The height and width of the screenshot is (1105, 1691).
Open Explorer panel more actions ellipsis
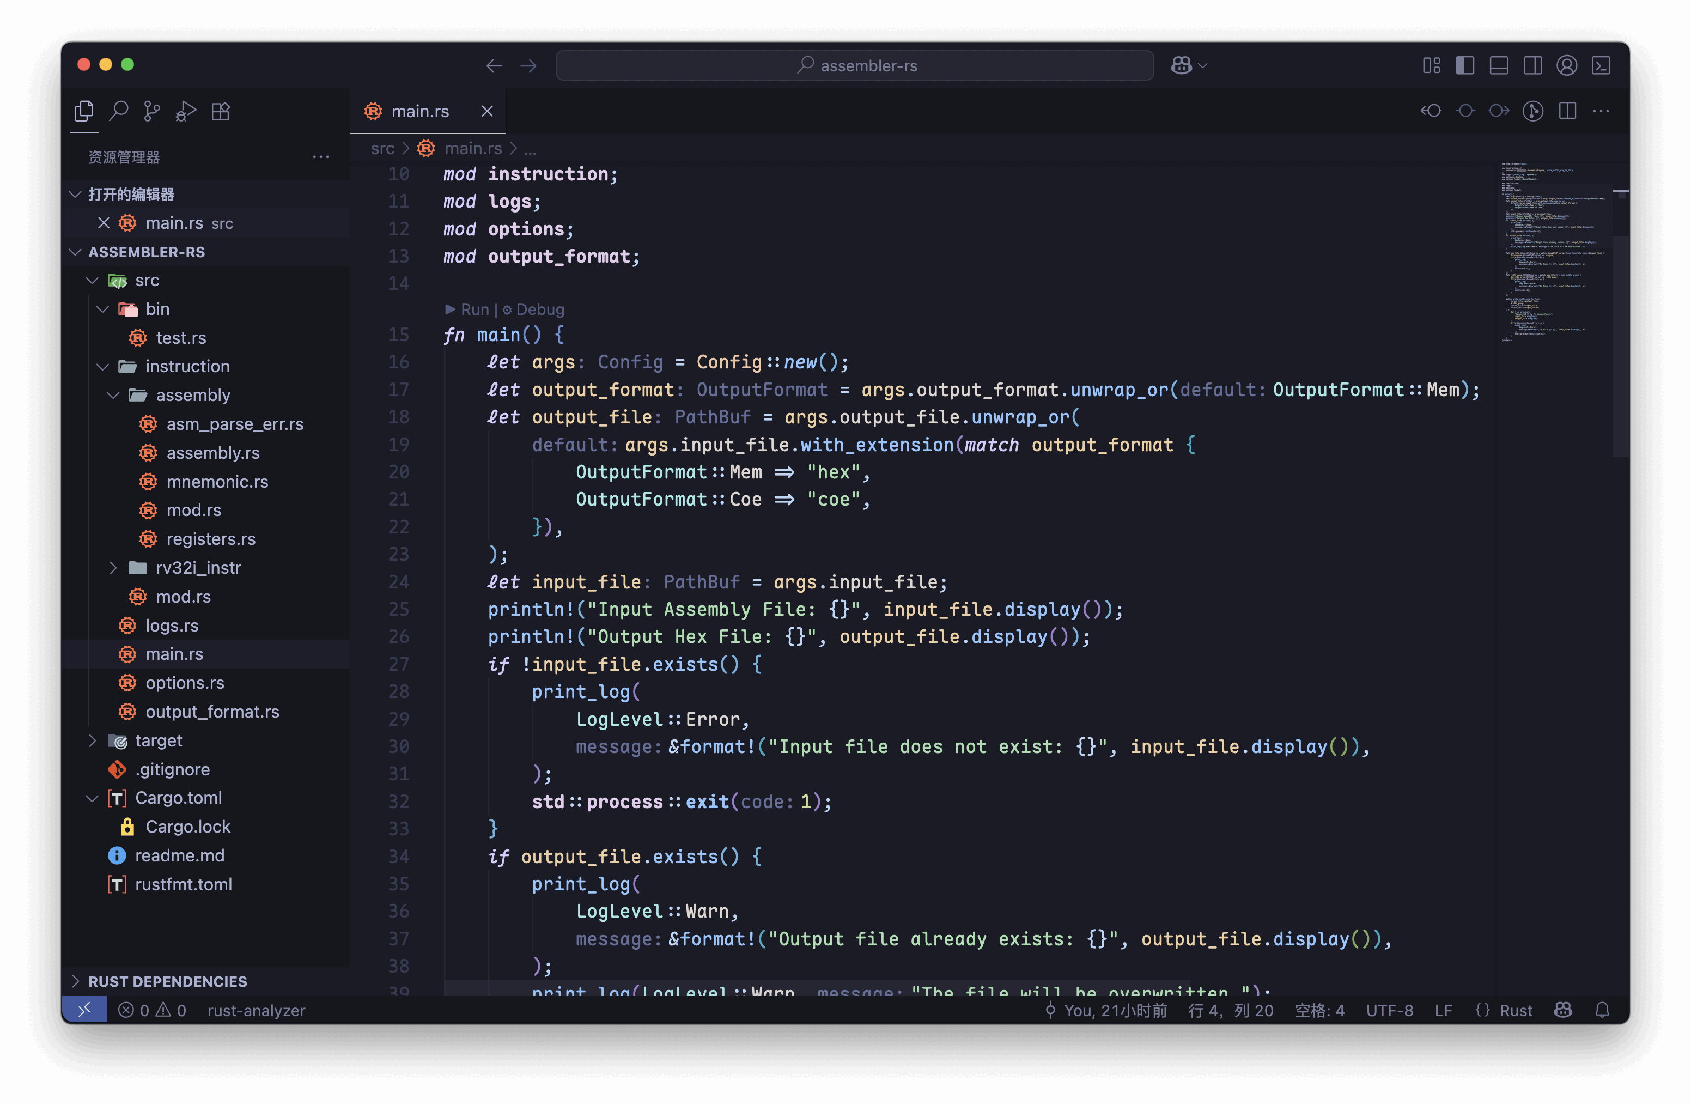coord(321,156)
